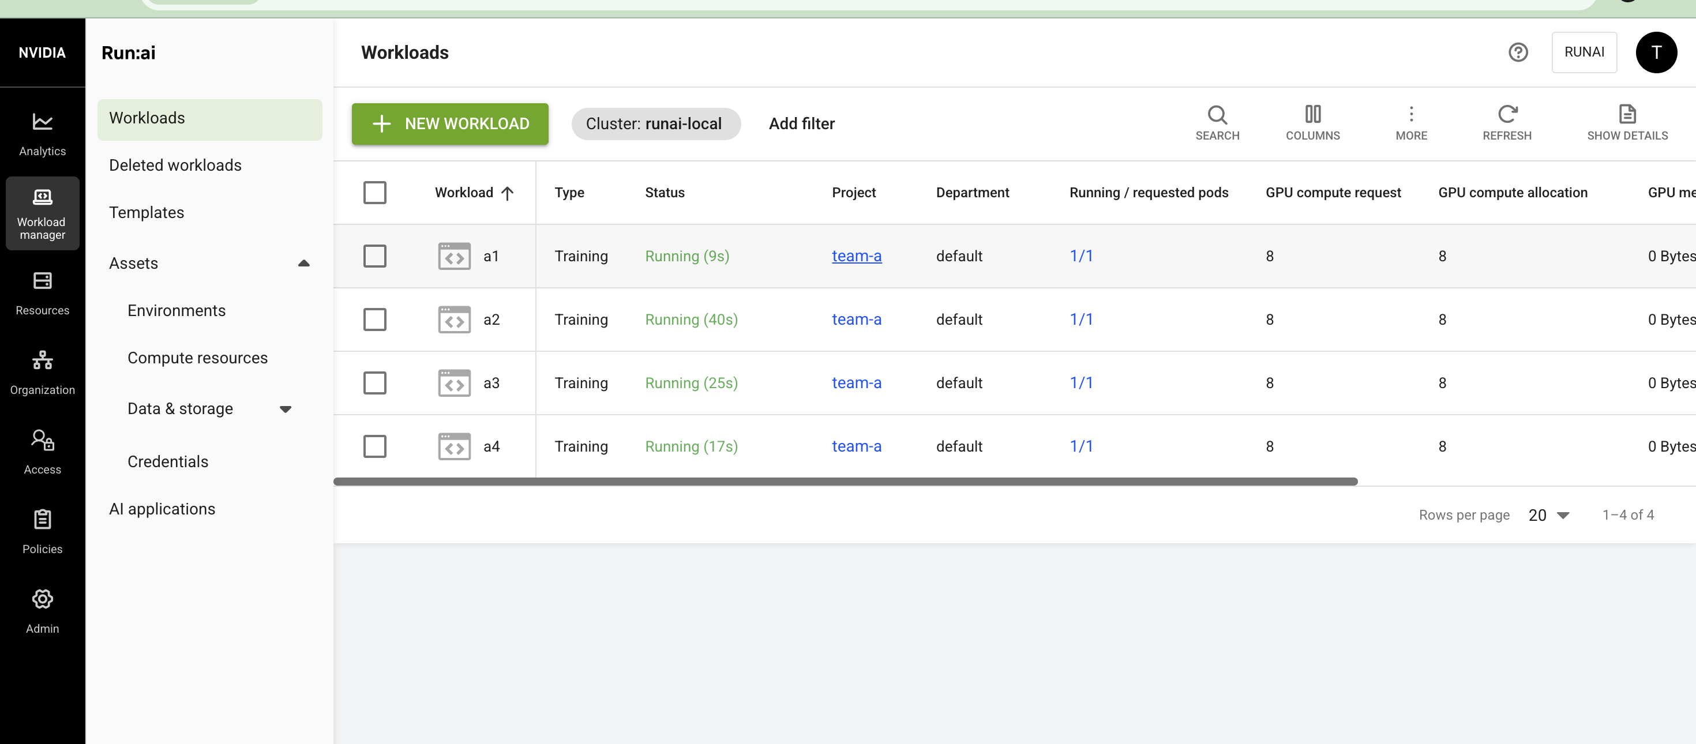
Task: Open the team-a project link for a1
Action: point(856,256)
